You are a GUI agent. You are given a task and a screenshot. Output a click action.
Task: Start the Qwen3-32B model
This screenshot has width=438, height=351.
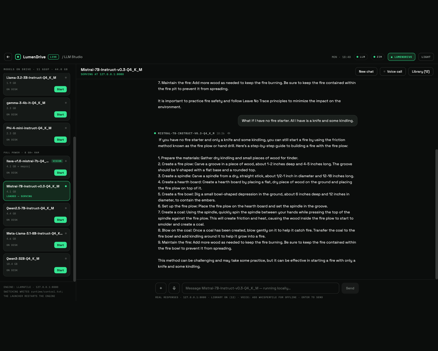tap(60, 270)
